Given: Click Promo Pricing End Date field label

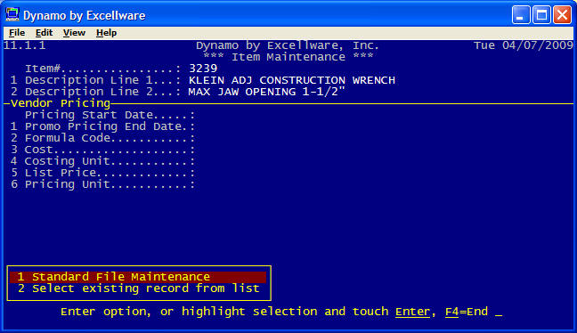Looking at the screenshot, I should click(110, 126).
